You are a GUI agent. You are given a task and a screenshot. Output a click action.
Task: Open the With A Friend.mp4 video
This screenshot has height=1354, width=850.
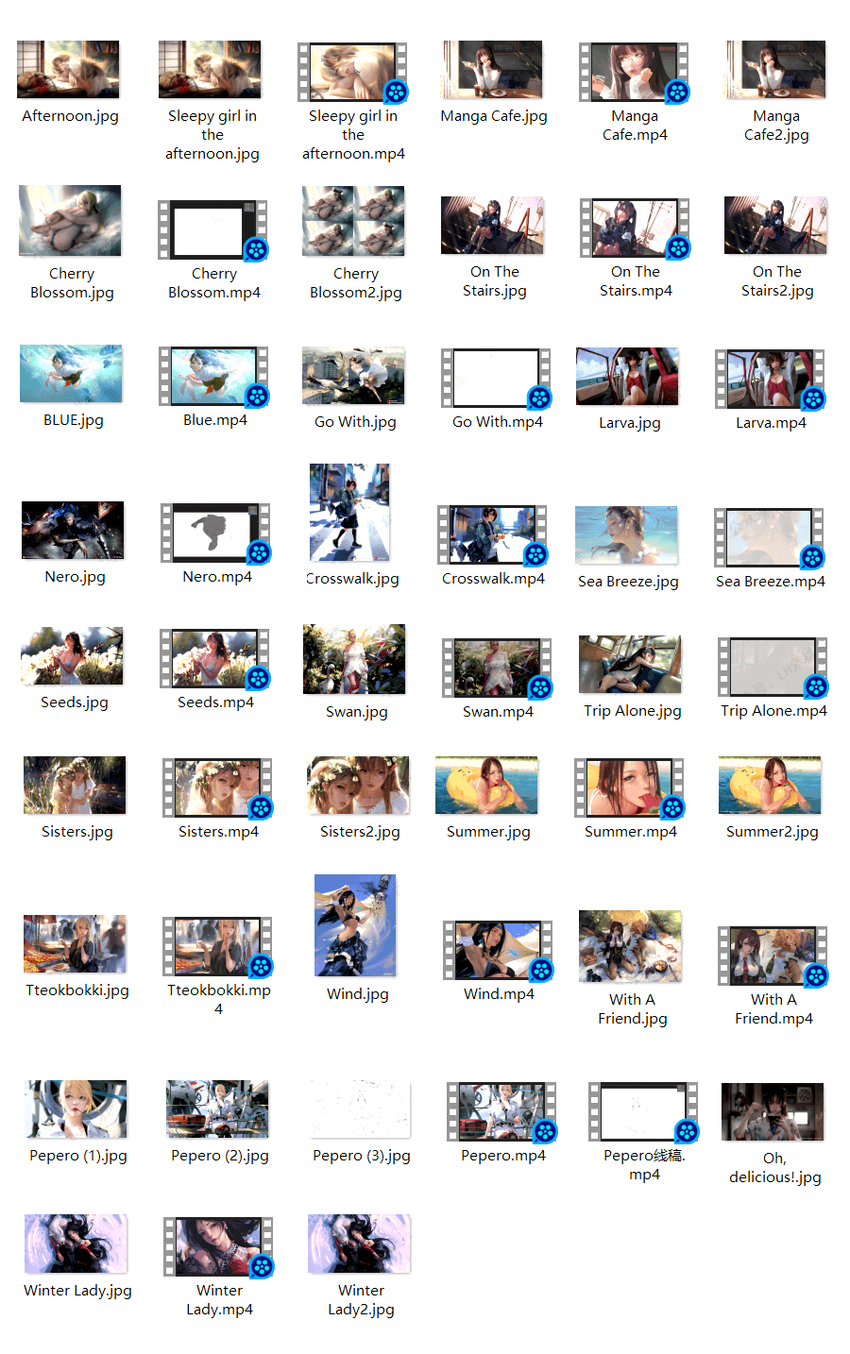773,956
